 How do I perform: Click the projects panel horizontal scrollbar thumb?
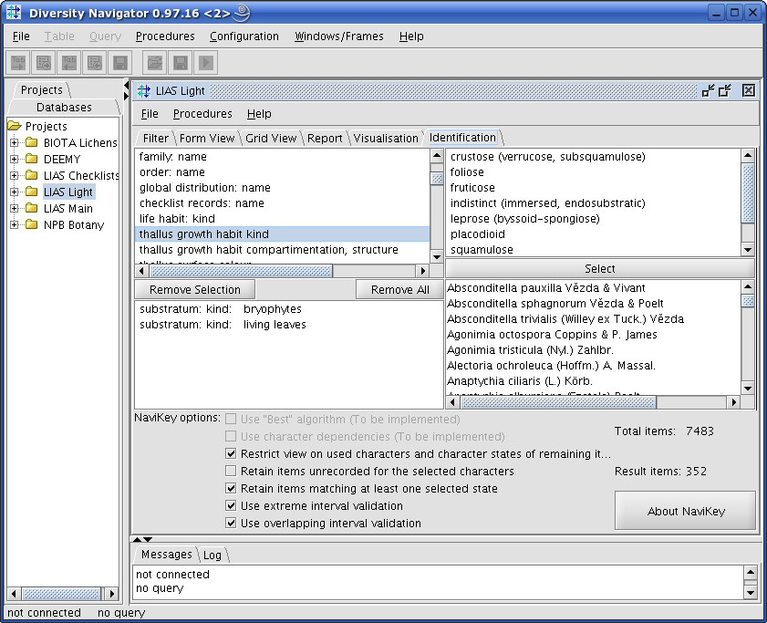click(x=62, y=594)
